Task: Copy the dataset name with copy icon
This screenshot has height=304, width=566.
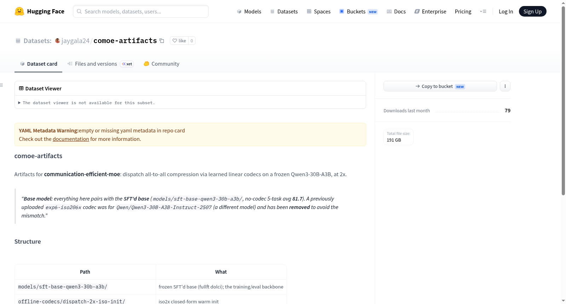Action: (x=162, y=41)
